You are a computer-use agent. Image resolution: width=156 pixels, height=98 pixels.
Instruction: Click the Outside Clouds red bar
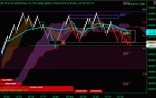pos(36,89)
